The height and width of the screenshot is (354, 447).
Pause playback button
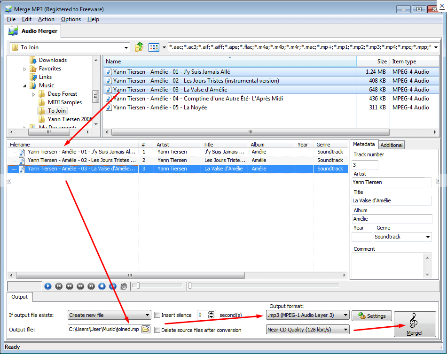pos(113,286)
